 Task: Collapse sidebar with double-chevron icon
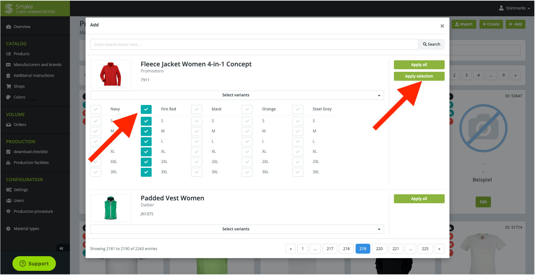(x=61, y=248)
